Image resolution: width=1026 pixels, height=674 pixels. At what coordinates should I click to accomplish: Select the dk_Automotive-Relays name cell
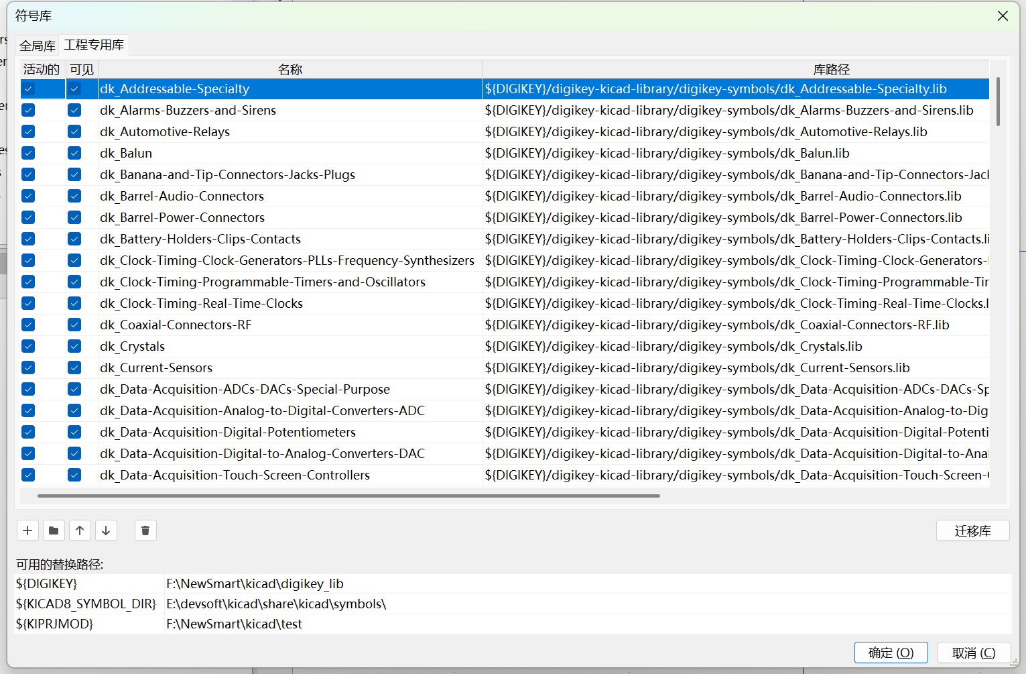coord(290,131)
